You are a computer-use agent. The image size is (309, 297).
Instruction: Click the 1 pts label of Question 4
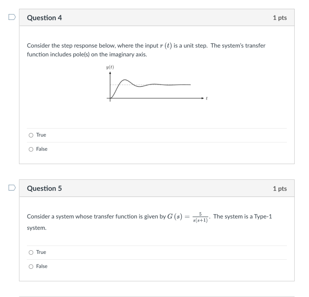click(x=280, y=18)
